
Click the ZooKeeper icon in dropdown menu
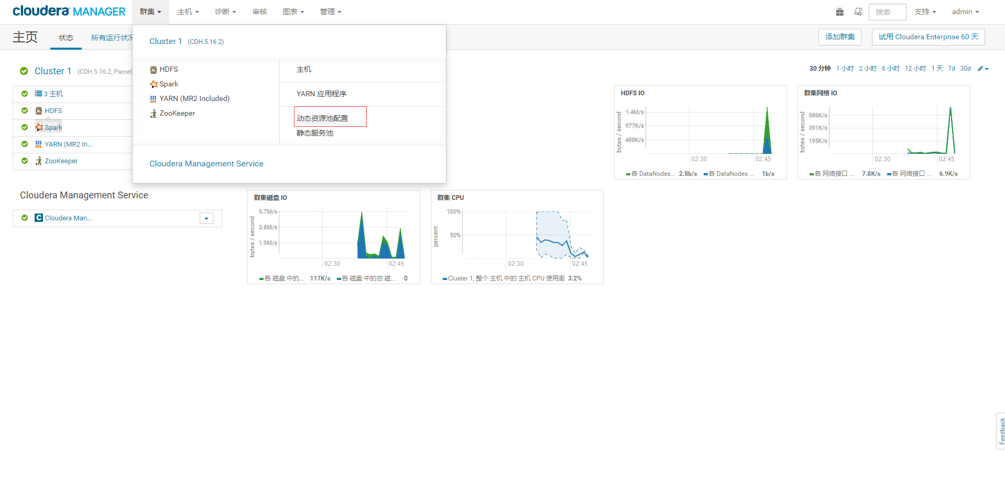point(154,114)
